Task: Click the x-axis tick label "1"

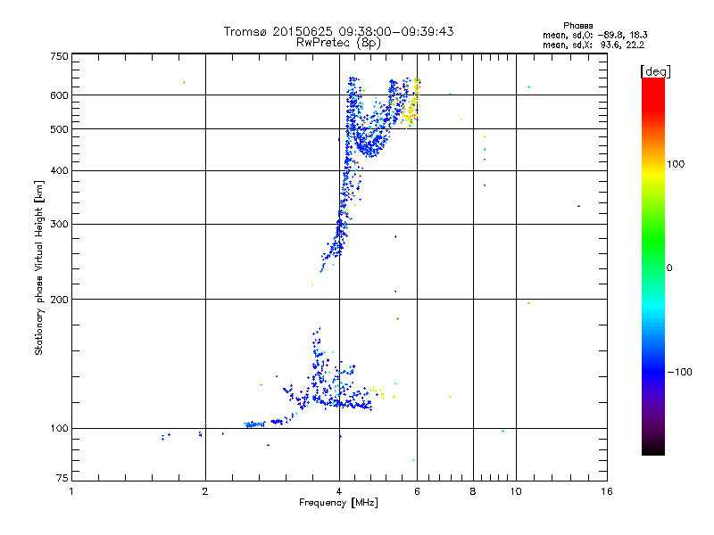Action: pos(71,491)
